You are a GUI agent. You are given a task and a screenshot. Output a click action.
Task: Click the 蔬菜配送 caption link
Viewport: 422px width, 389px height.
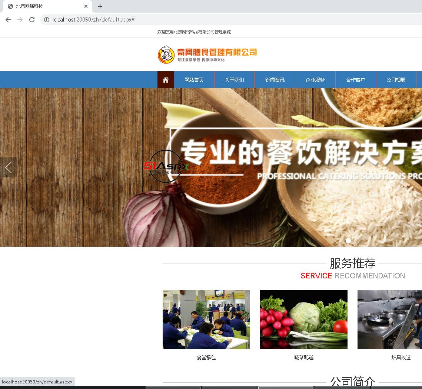point(304,357)
